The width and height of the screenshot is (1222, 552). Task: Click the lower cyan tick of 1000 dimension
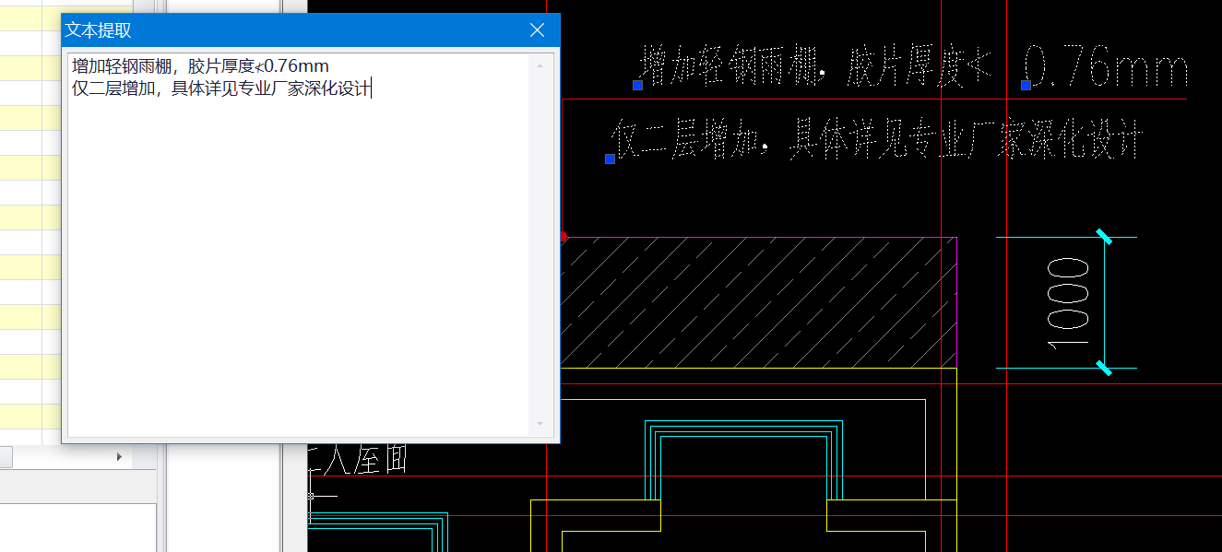(1103, 368)
